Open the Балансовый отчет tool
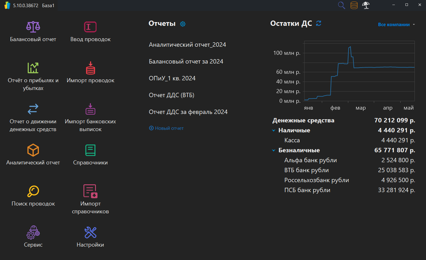This screenshot has height=260, width=426. tap(33, 27)
